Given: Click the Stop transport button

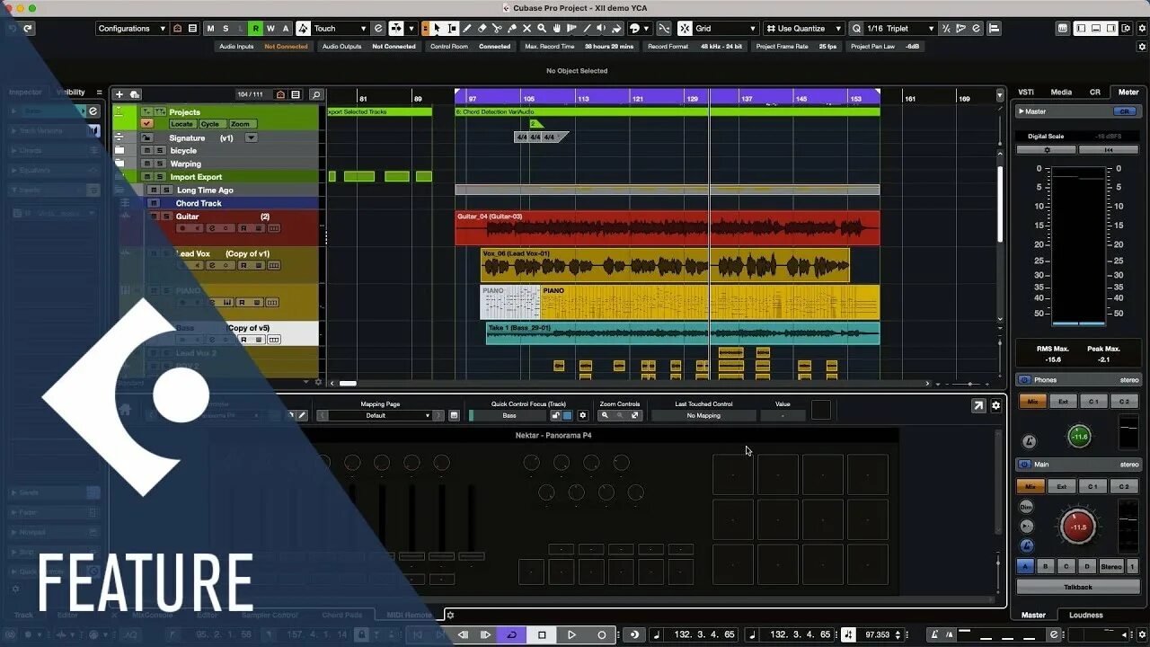Looking at the screenshot, I should [x=542, y=634].
